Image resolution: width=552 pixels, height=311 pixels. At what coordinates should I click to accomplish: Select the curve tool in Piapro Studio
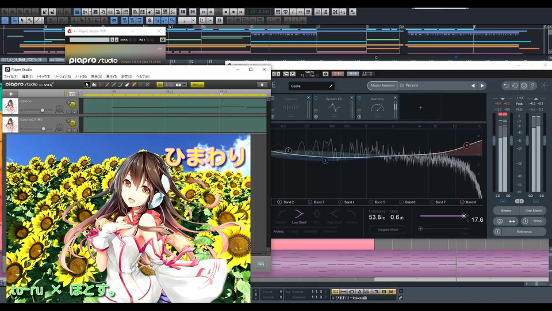point(120,85)
